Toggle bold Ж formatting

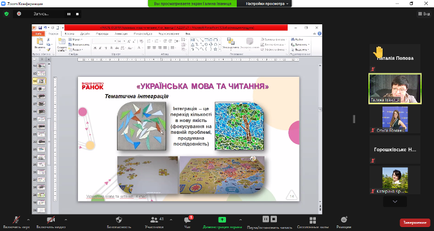pos(95,48)
